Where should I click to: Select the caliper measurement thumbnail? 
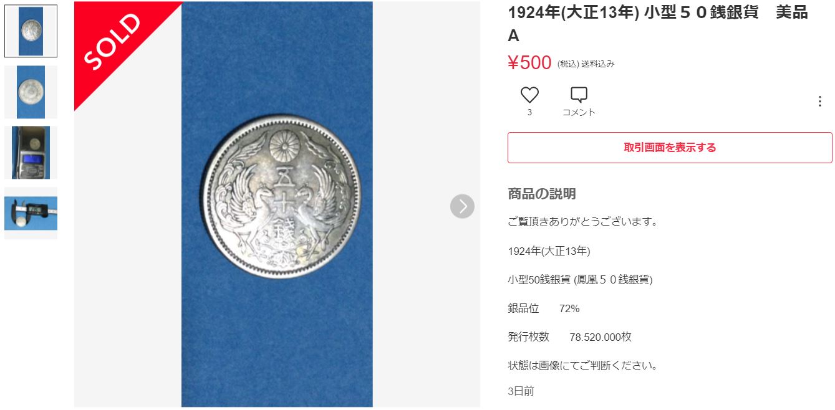31,213
